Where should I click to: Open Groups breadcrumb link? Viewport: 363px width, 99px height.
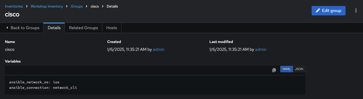click(x=77, y=6)
